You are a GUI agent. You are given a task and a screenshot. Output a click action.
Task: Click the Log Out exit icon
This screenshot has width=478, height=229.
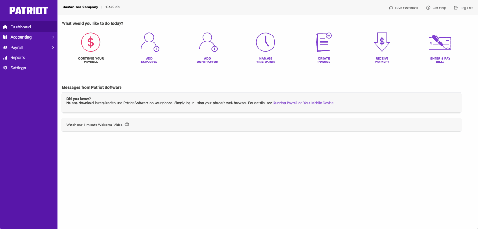click(x=456, y=8)
